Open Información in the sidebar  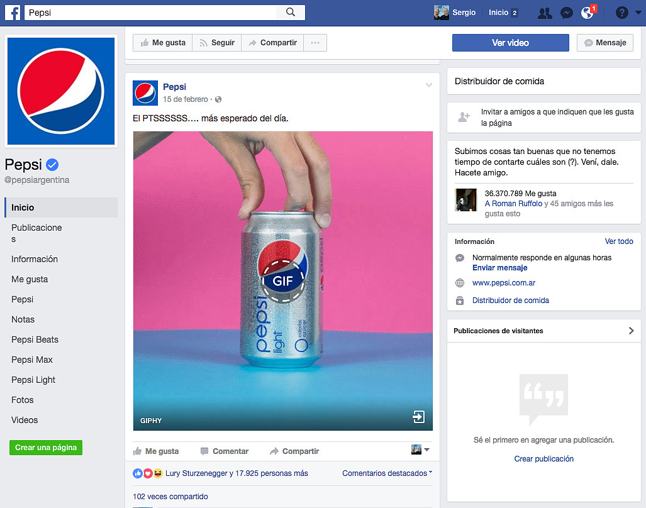click(35, 259)
